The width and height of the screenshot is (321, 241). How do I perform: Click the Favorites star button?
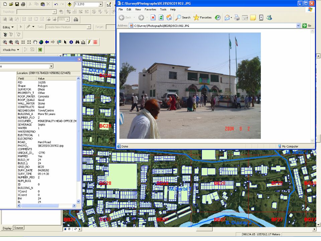(202, 18)
